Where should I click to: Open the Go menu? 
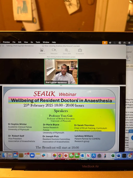[x=32, y=42]
